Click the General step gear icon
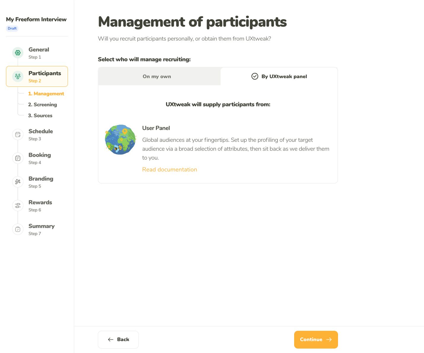424x353 pixels. 18,53
